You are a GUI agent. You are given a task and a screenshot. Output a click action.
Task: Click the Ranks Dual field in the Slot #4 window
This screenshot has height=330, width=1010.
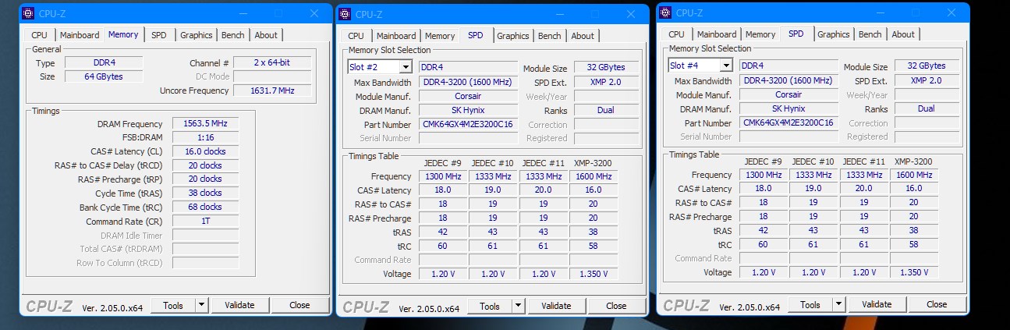click(926, 109)
